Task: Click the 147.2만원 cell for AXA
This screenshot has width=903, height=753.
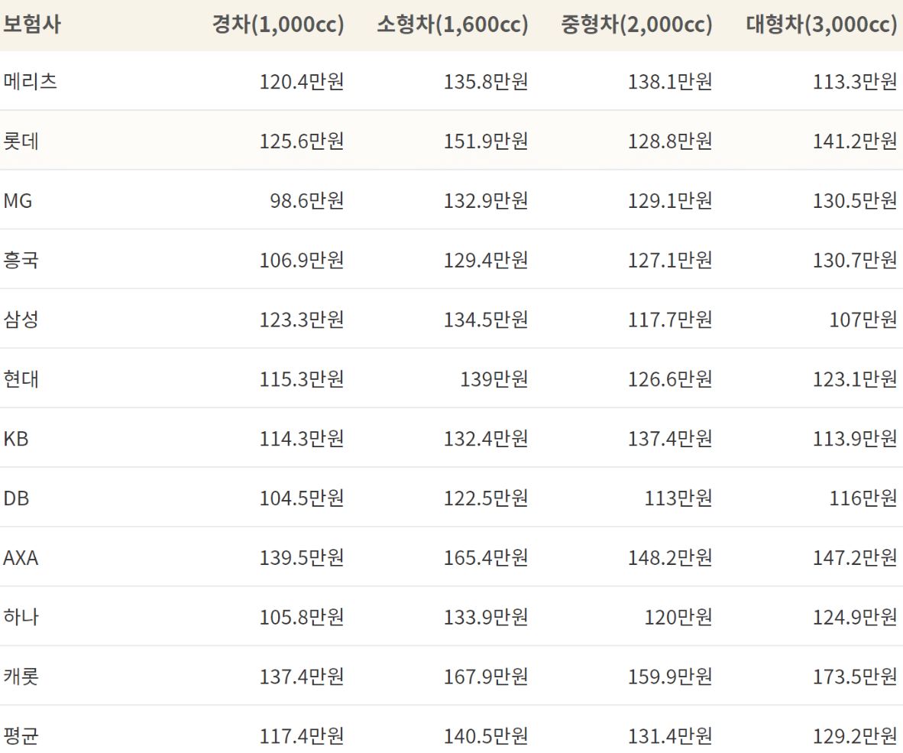Action: click(x=855, y=558)
